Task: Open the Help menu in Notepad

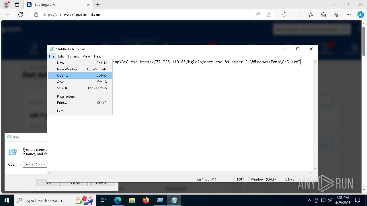Action: 97,56
